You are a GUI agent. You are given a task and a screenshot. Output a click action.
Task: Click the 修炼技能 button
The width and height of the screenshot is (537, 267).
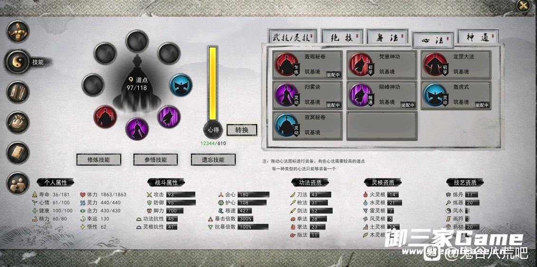point(99,160)
